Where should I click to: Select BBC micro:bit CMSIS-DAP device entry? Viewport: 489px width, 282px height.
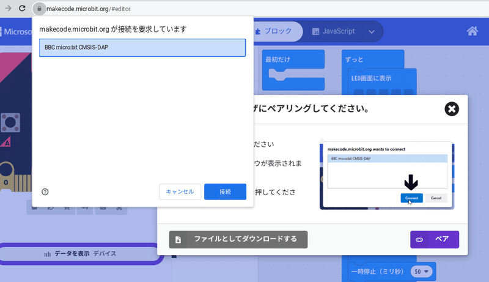tap(142, 48)
